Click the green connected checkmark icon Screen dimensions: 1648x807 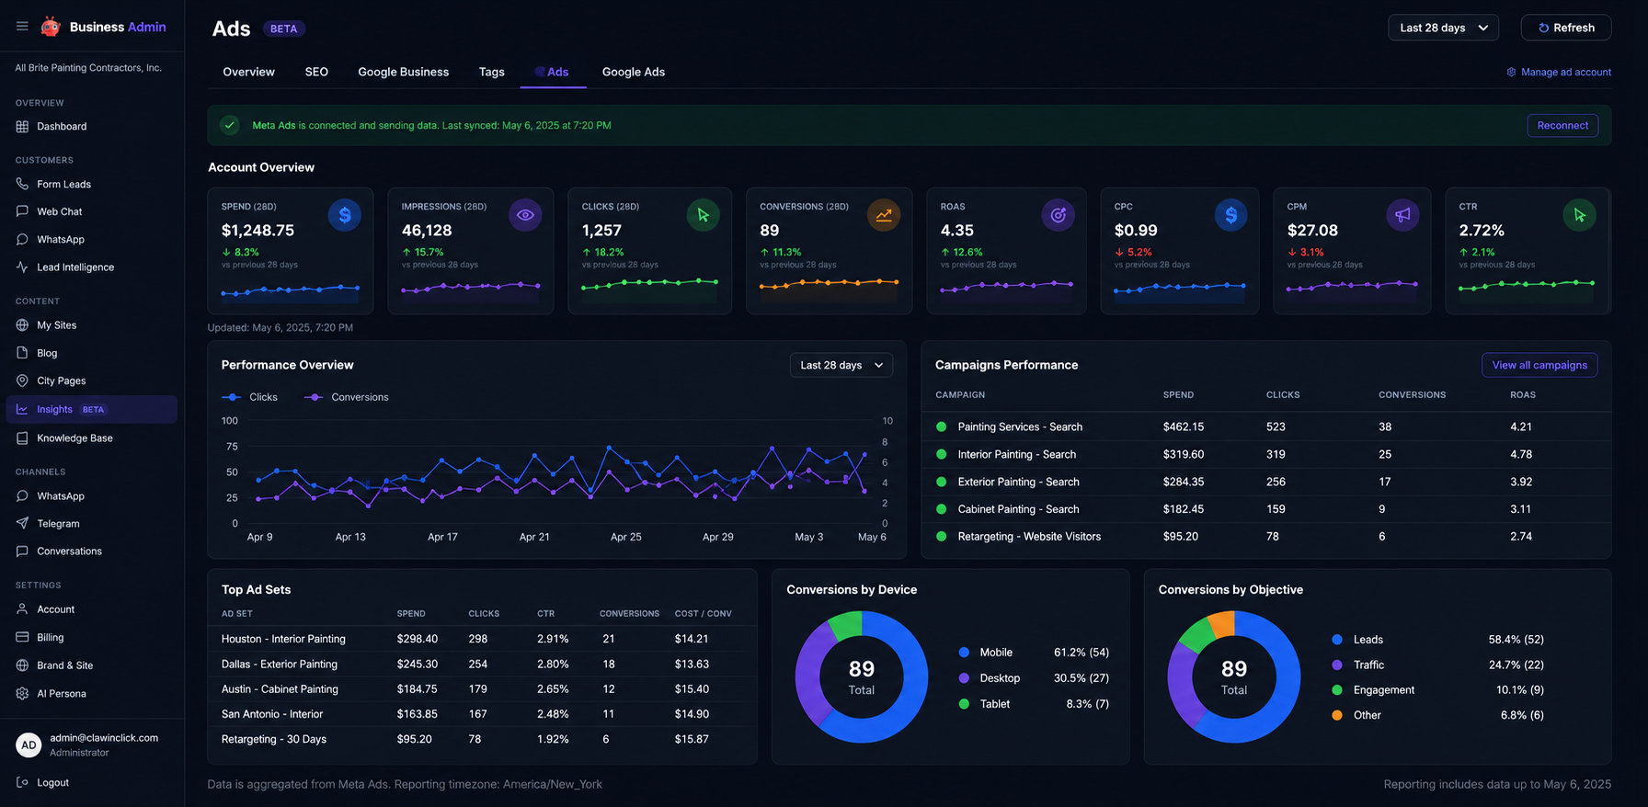coord(230,125)
